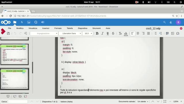Apply strikethrough to text
The image size is (184, 104).
click(x=113, y=34)
